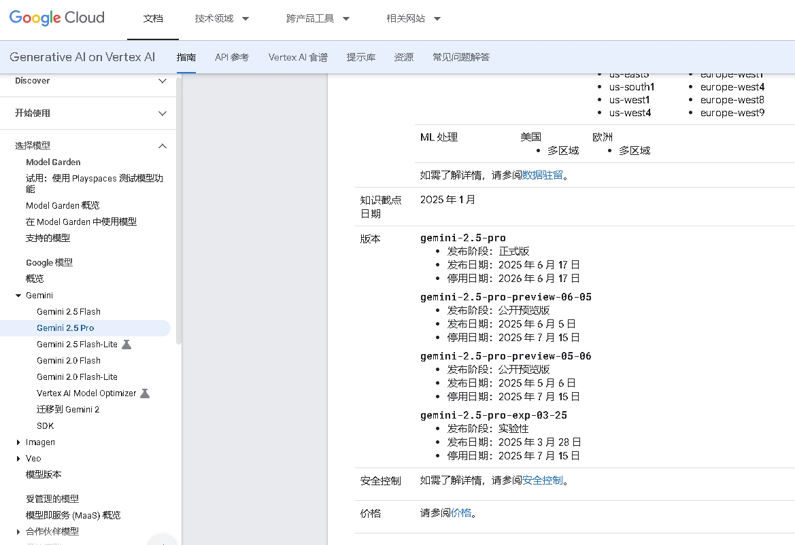This screenshot has height=545, width=795.
Task: Open 模型即服务 (MaaS) 概览 page
Action: click(73, 515)
